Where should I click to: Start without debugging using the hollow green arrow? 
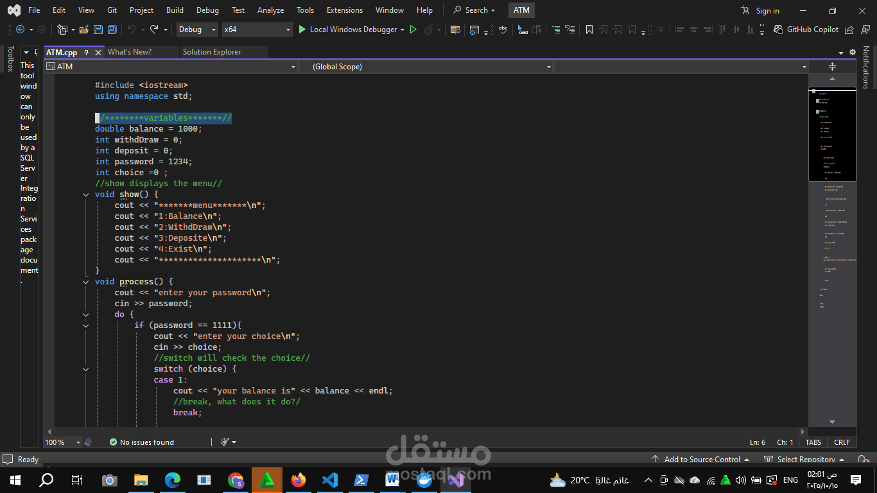[x=413, y=30]
